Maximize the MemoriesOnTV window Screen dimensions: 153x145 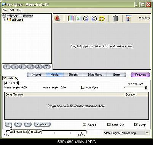pos(143,5)
